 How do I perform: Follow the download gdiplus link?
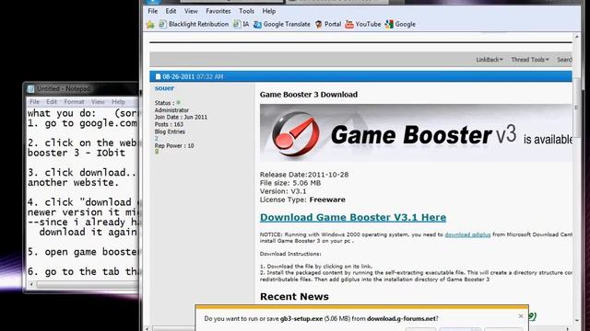[x=467, y=234]
